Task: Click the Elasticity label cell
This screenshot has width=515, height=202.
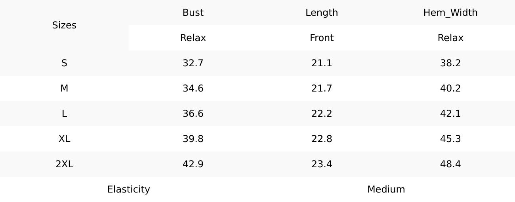Action: 129,189
